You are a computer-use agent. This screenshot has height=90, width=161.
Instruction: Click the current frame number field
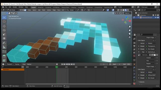coord(104,64)
